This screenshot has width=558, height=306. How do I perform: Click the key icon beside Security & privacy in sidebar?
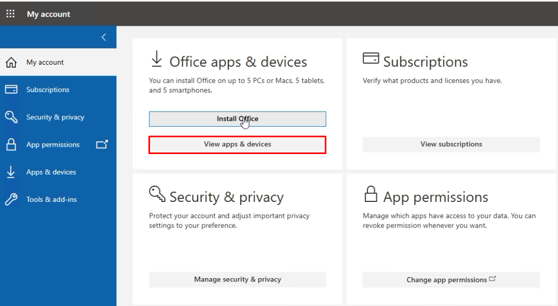click(11, 117)
